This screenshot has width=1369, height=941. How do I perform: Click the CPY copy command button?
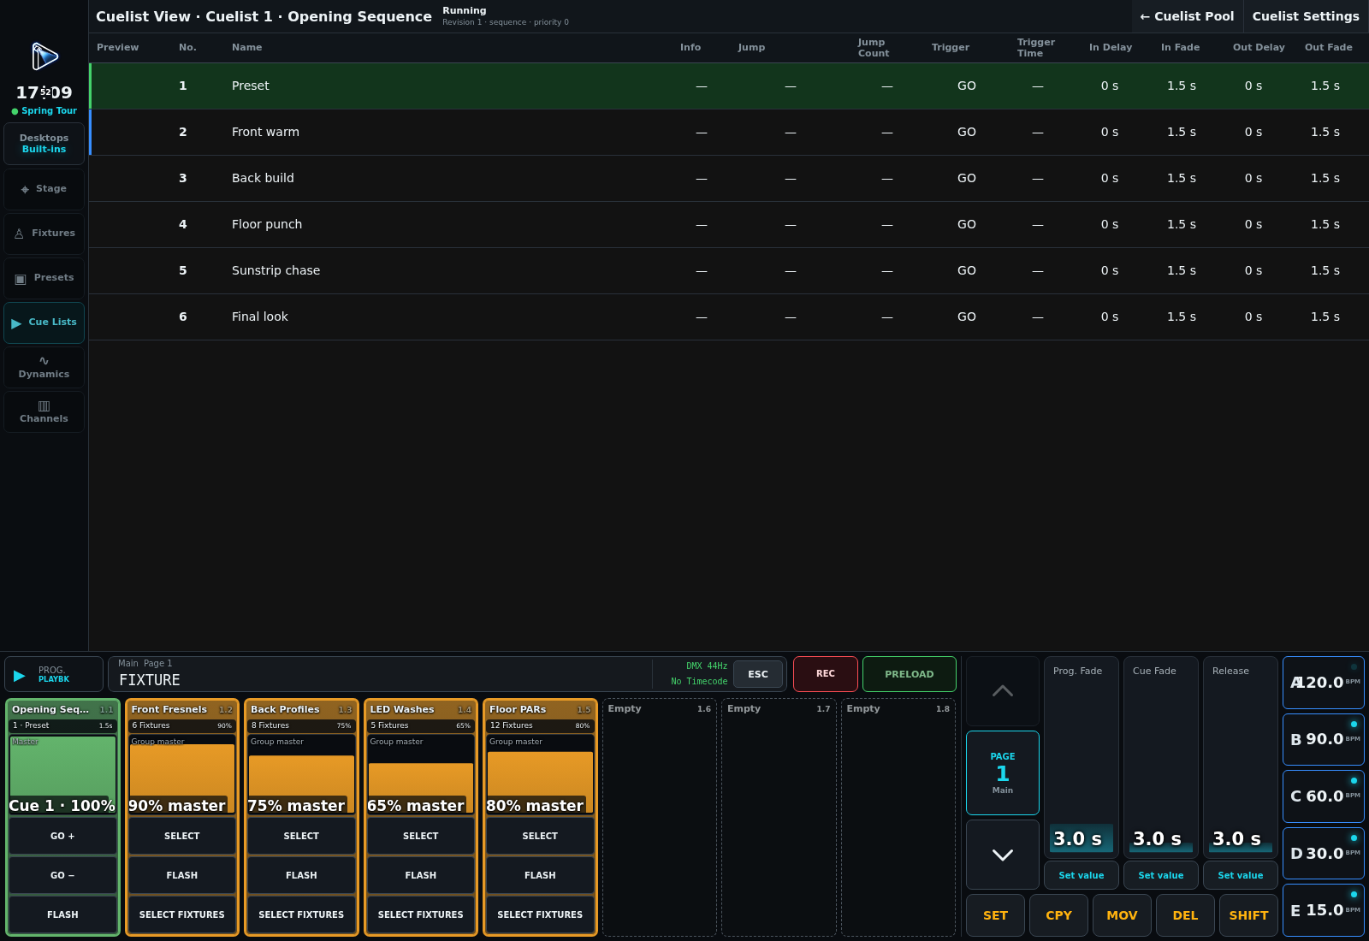(1058, 915)
